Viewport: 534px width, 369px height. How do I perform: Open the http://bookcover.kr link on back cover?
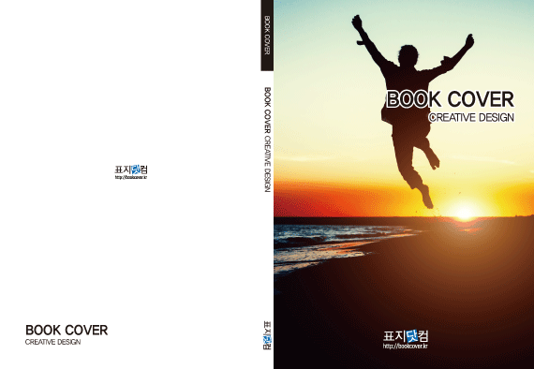coord(131,177)
